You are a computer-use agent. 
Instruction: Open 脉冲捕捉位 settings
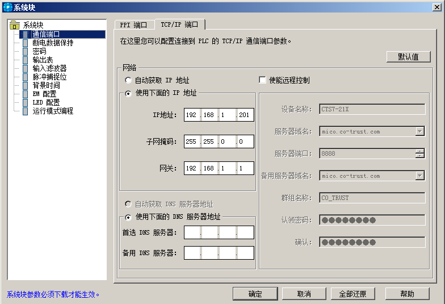(x=49, y=77)
